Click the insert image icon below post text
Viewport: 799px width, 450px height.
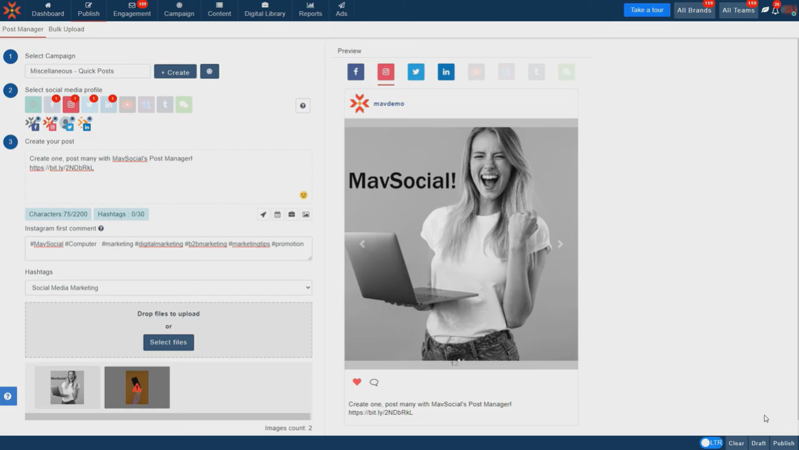point(306,215)
